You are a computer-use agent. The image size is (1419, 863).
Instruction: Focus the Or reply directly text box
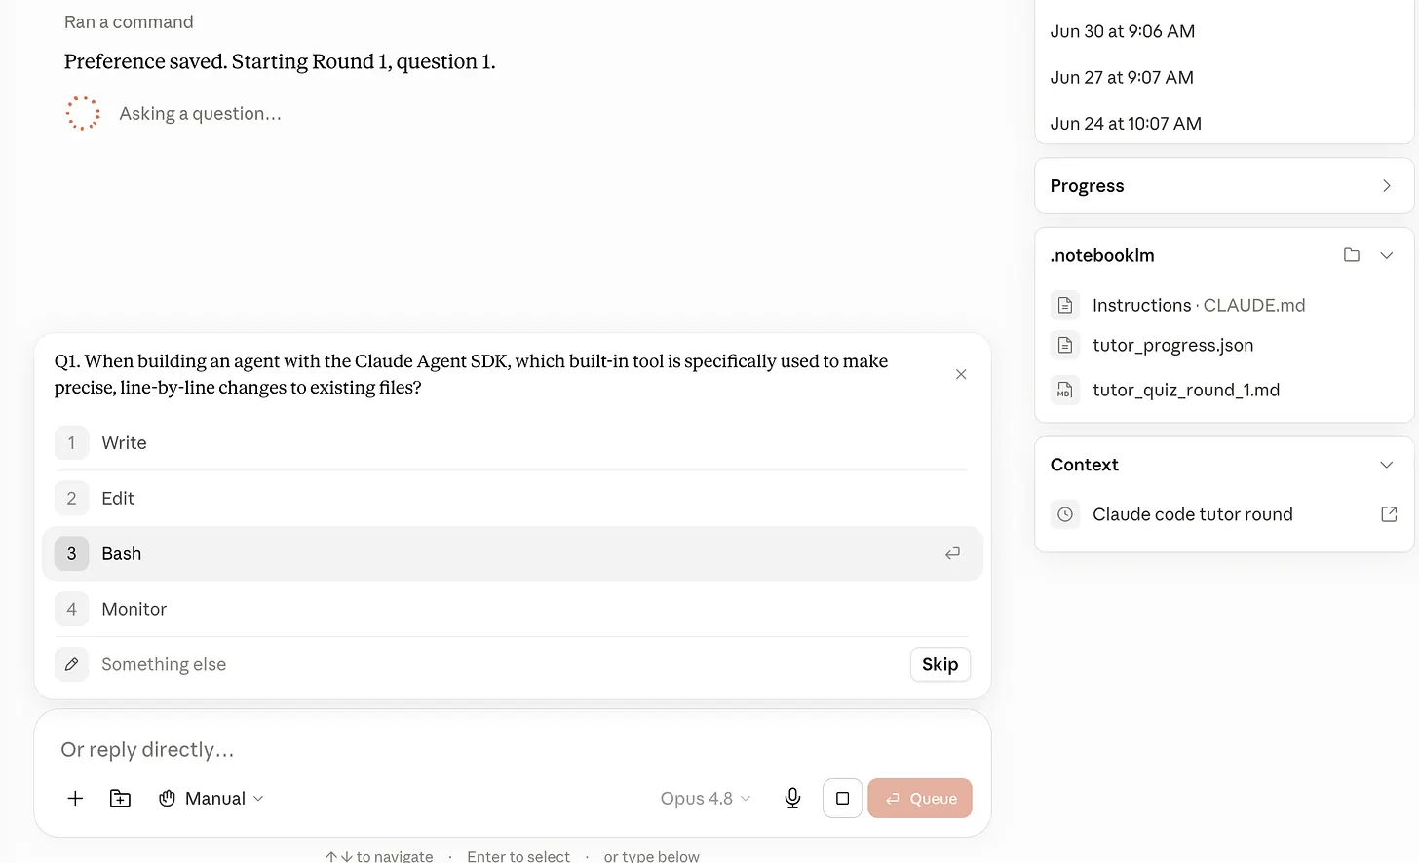pyautogui.click(x=512, y=750)
